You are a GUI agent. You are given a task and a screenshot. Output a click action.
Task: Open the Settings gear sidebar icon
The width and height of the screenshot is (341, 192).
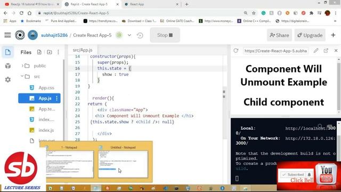pos(8,79)
